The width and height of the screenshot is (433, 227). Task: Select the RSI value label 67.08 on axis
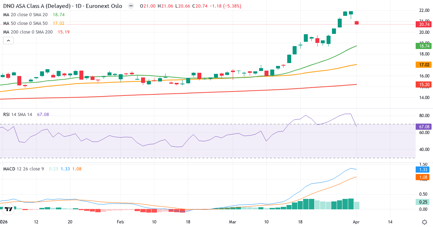423,126
